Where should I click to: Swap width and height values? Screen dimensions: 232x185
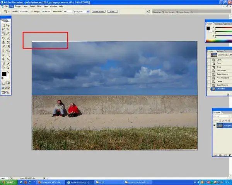tap(32, 12)
